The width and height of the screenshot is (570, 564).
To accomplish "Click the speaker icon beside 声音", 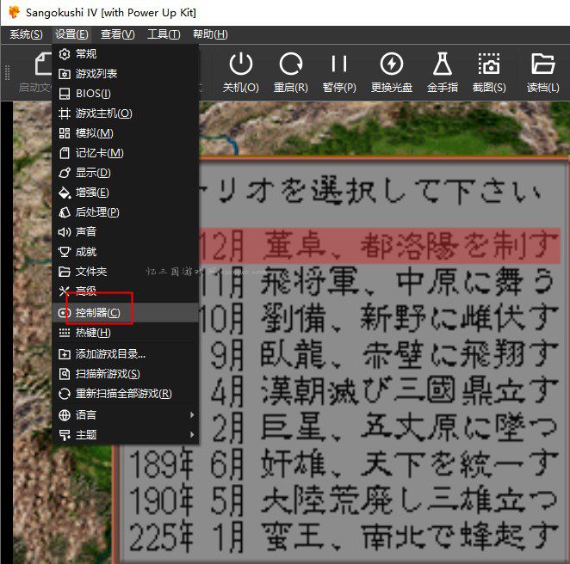I will pyautogui.click(x=65, y=232).
